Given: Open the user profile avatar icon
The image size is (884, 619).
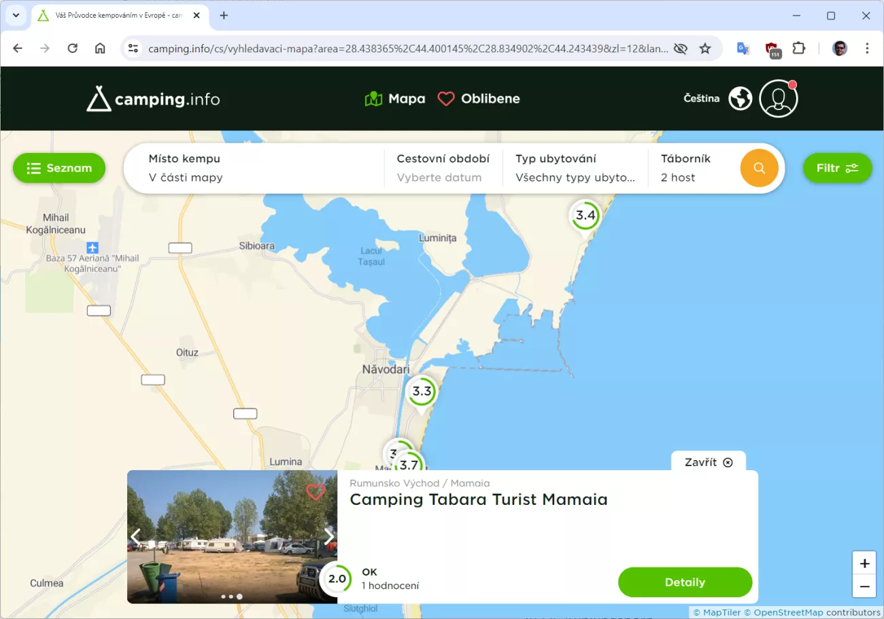Looking at the screenshot, I should (778, 99).
